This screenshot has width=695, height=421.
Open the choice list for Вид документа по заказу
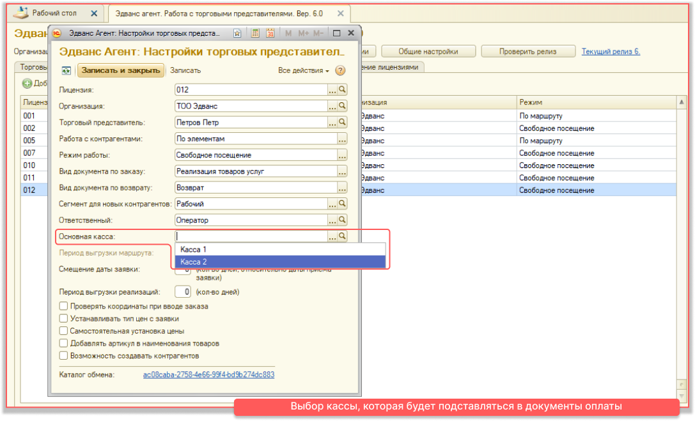coord(342,172)
